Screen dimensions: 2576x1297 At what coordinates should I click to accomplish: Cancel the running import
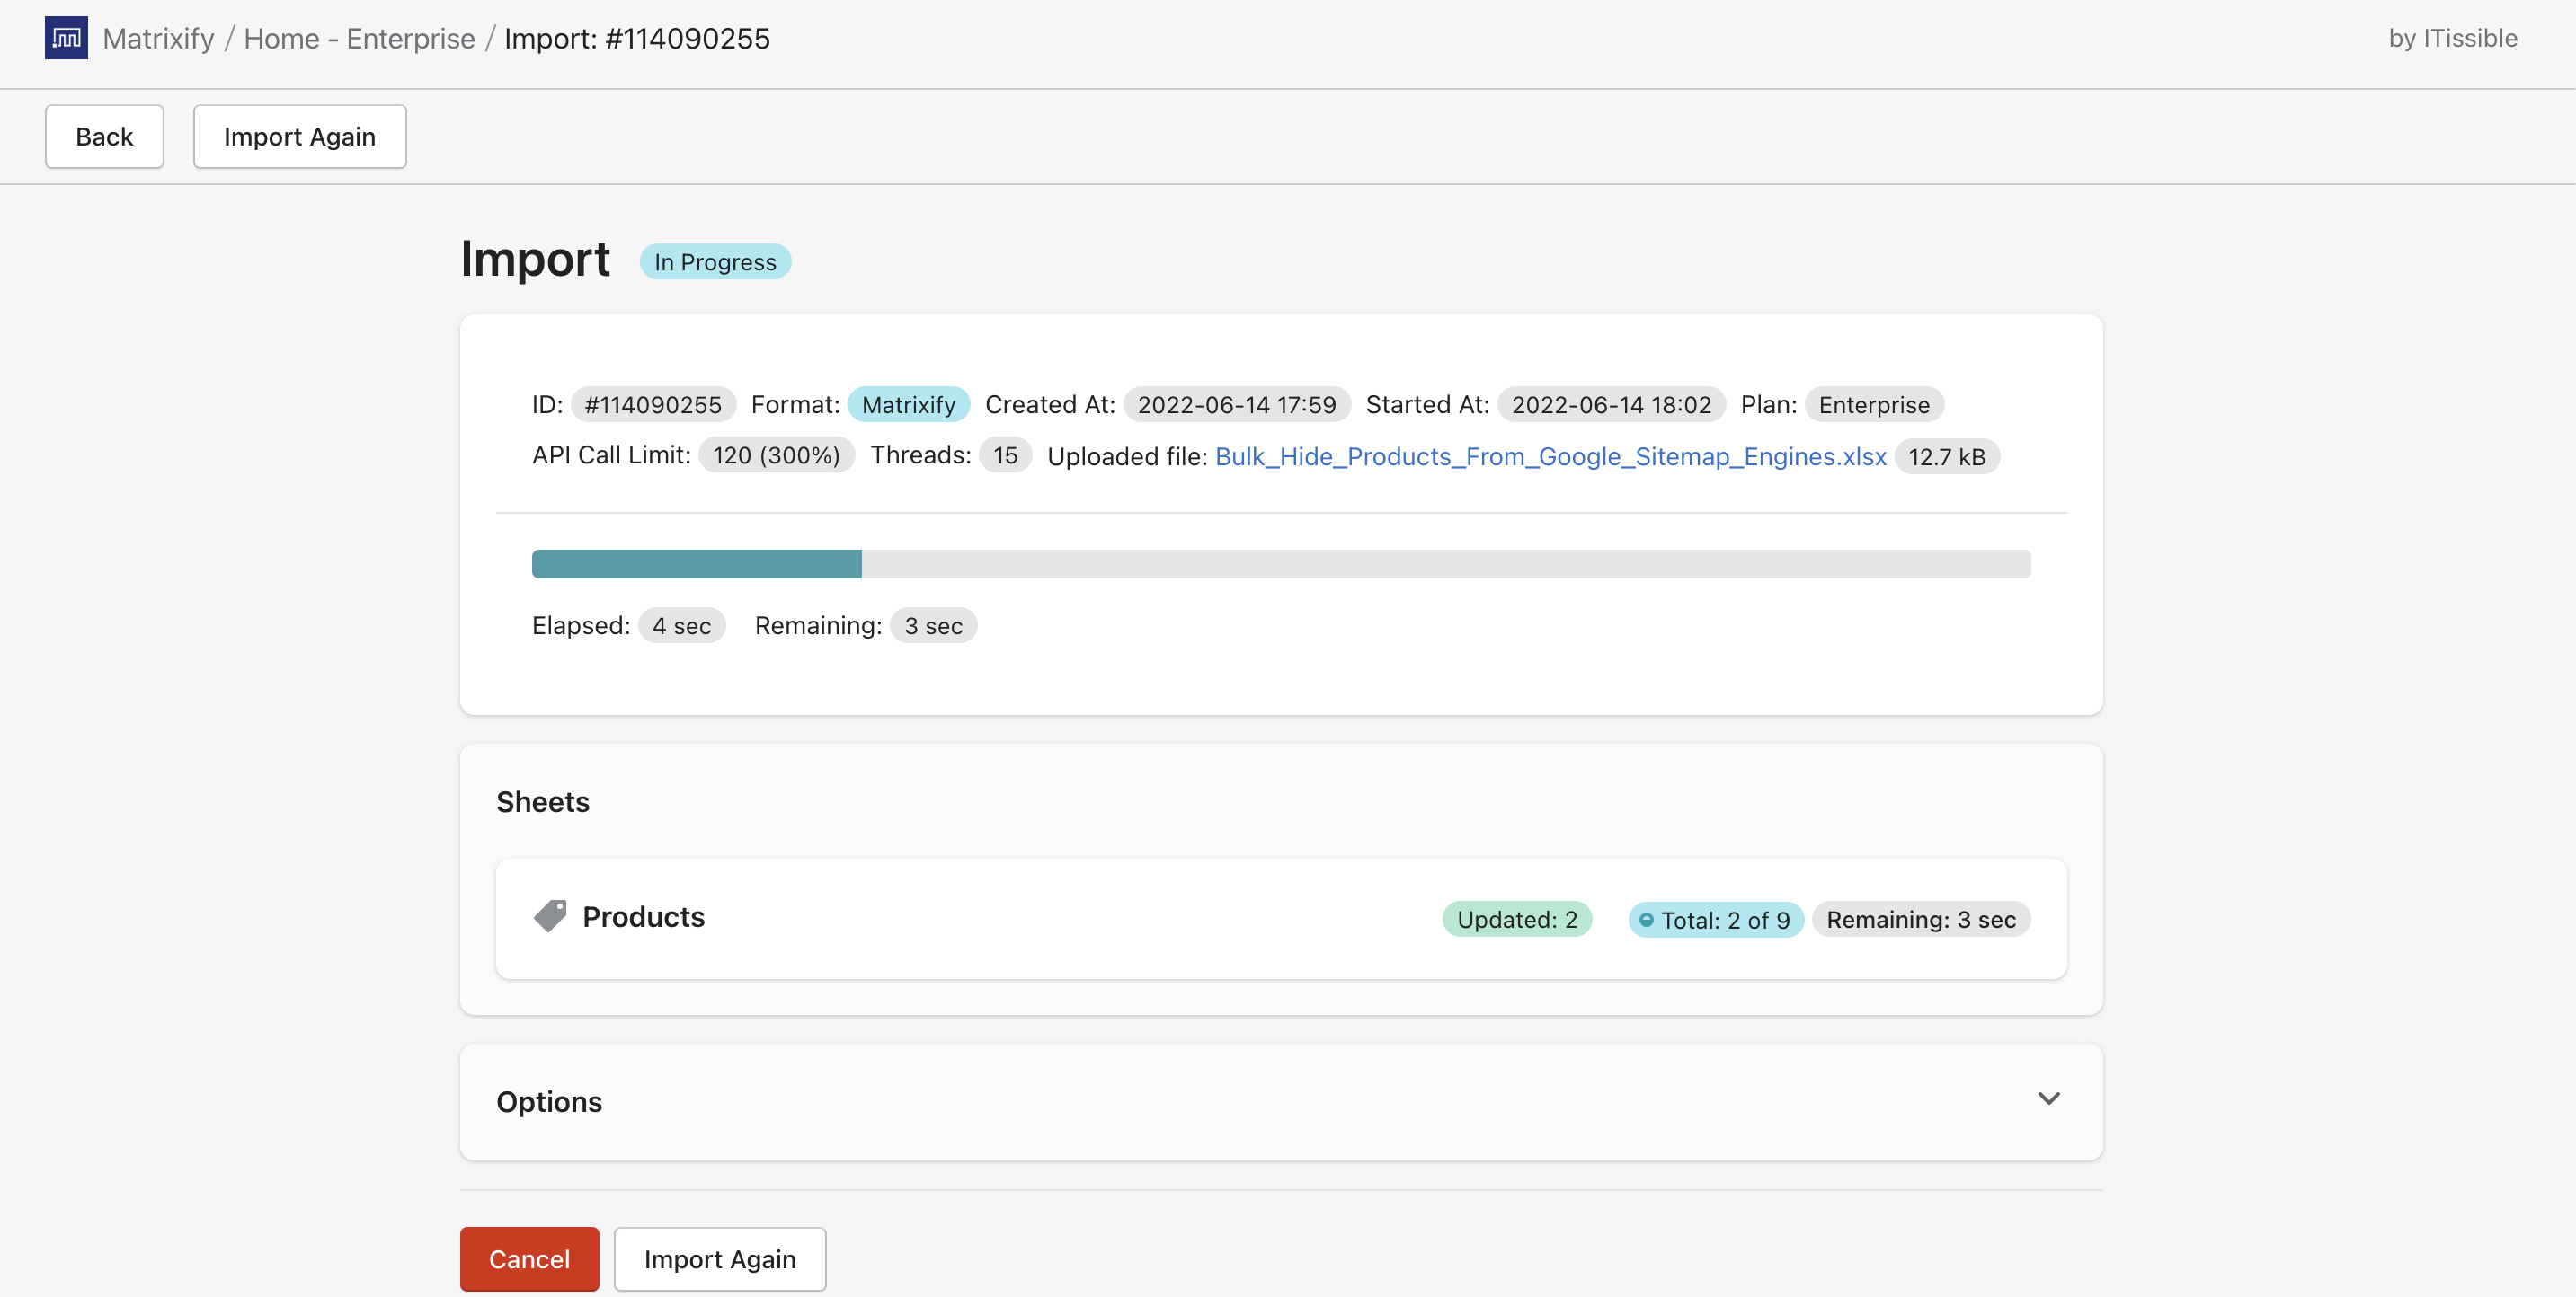tap(528, 1258)
